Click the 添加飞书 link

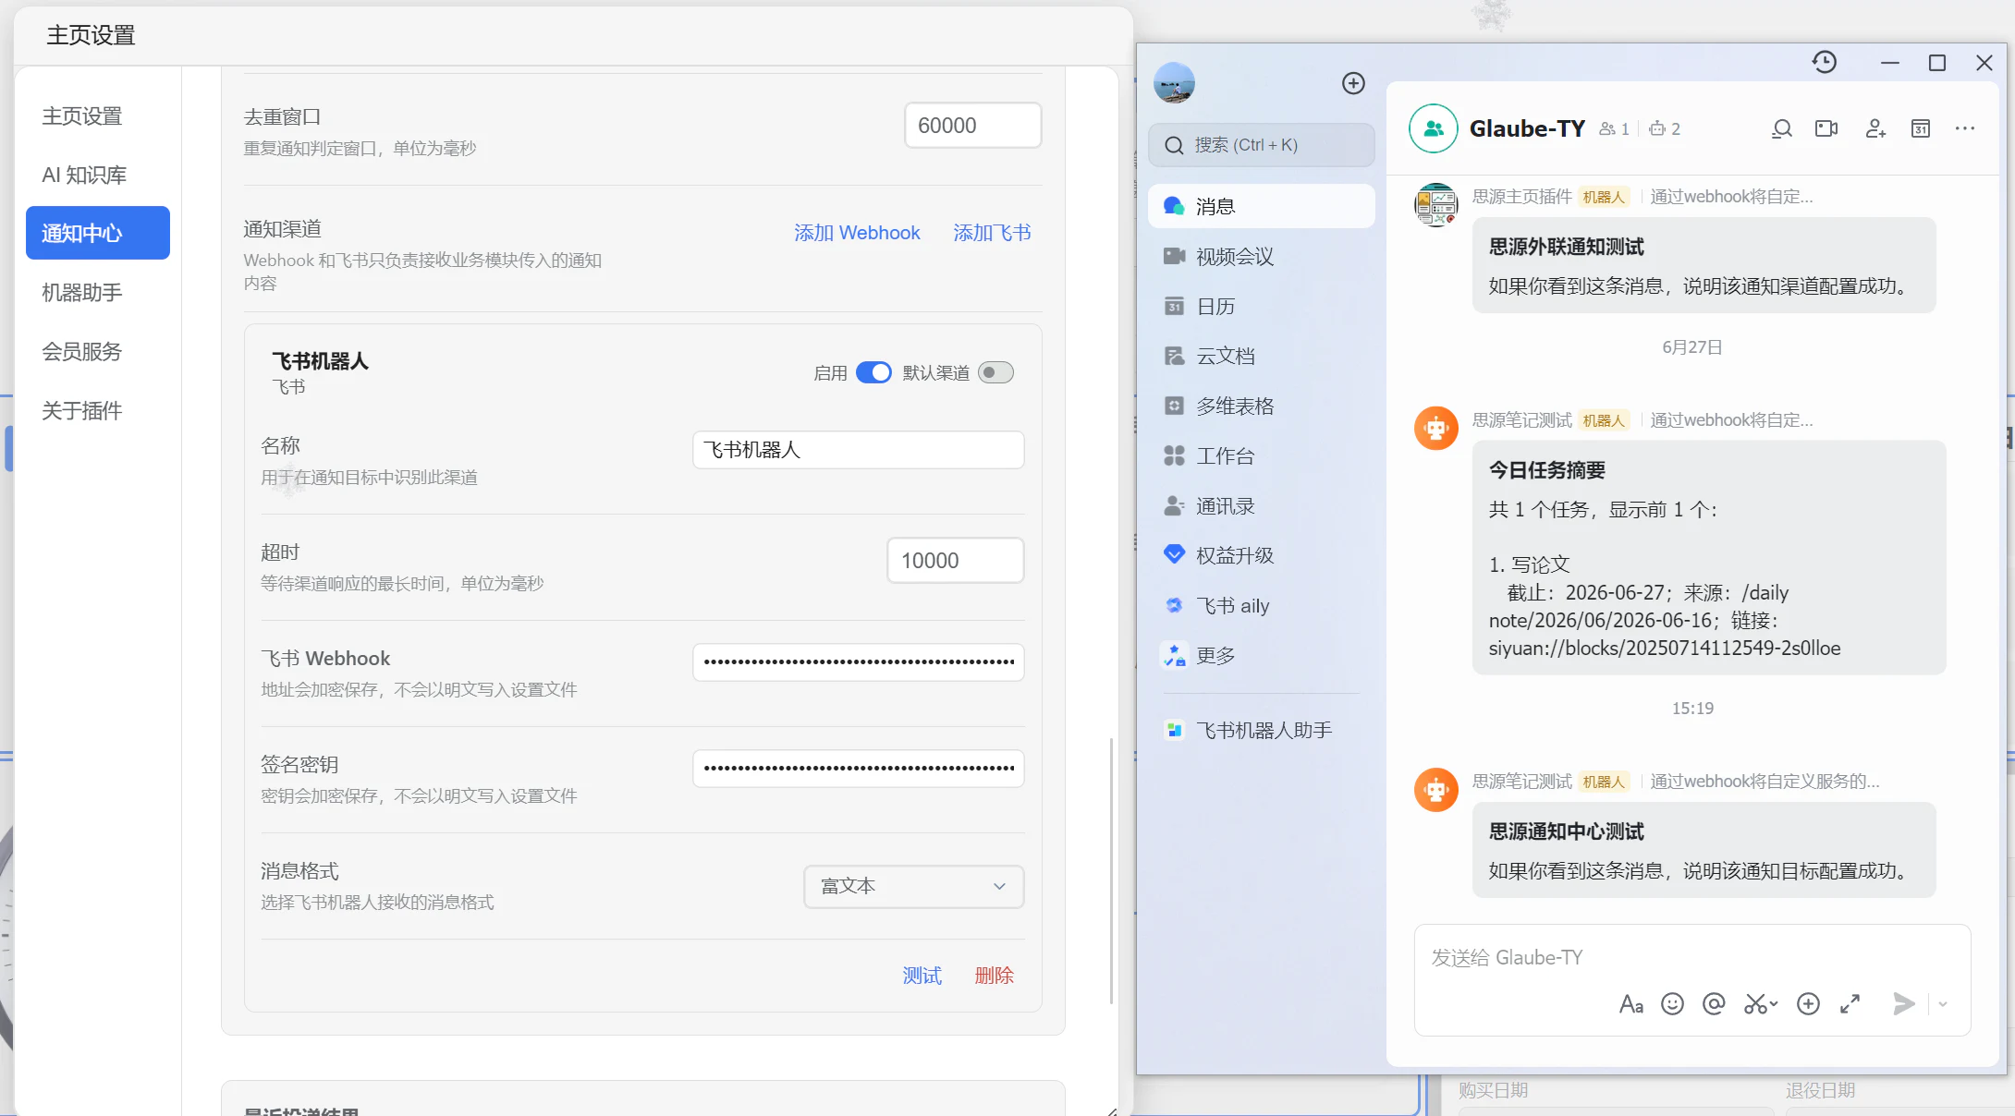(992, 233)
